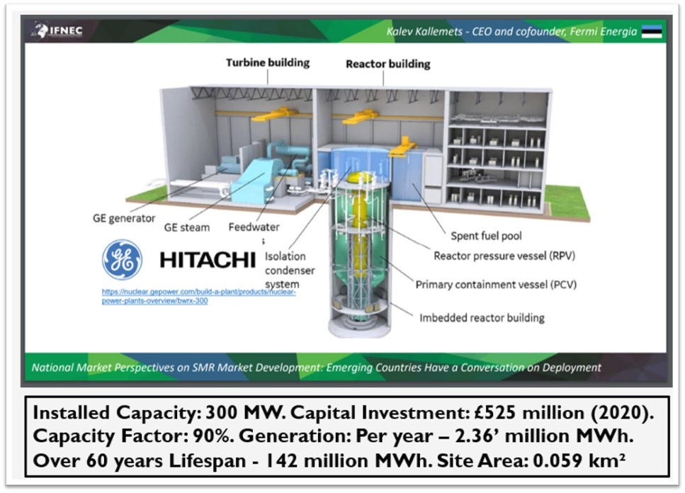Viewport: 685px width, 493px height.
Task: Click the 'National Market Perspectives' footer title
Action: (316, 368)
